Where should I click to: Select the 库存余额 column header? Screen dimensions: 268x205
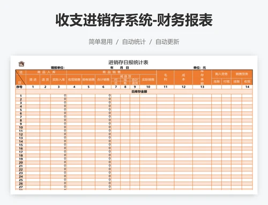click(x=202, y=77)
